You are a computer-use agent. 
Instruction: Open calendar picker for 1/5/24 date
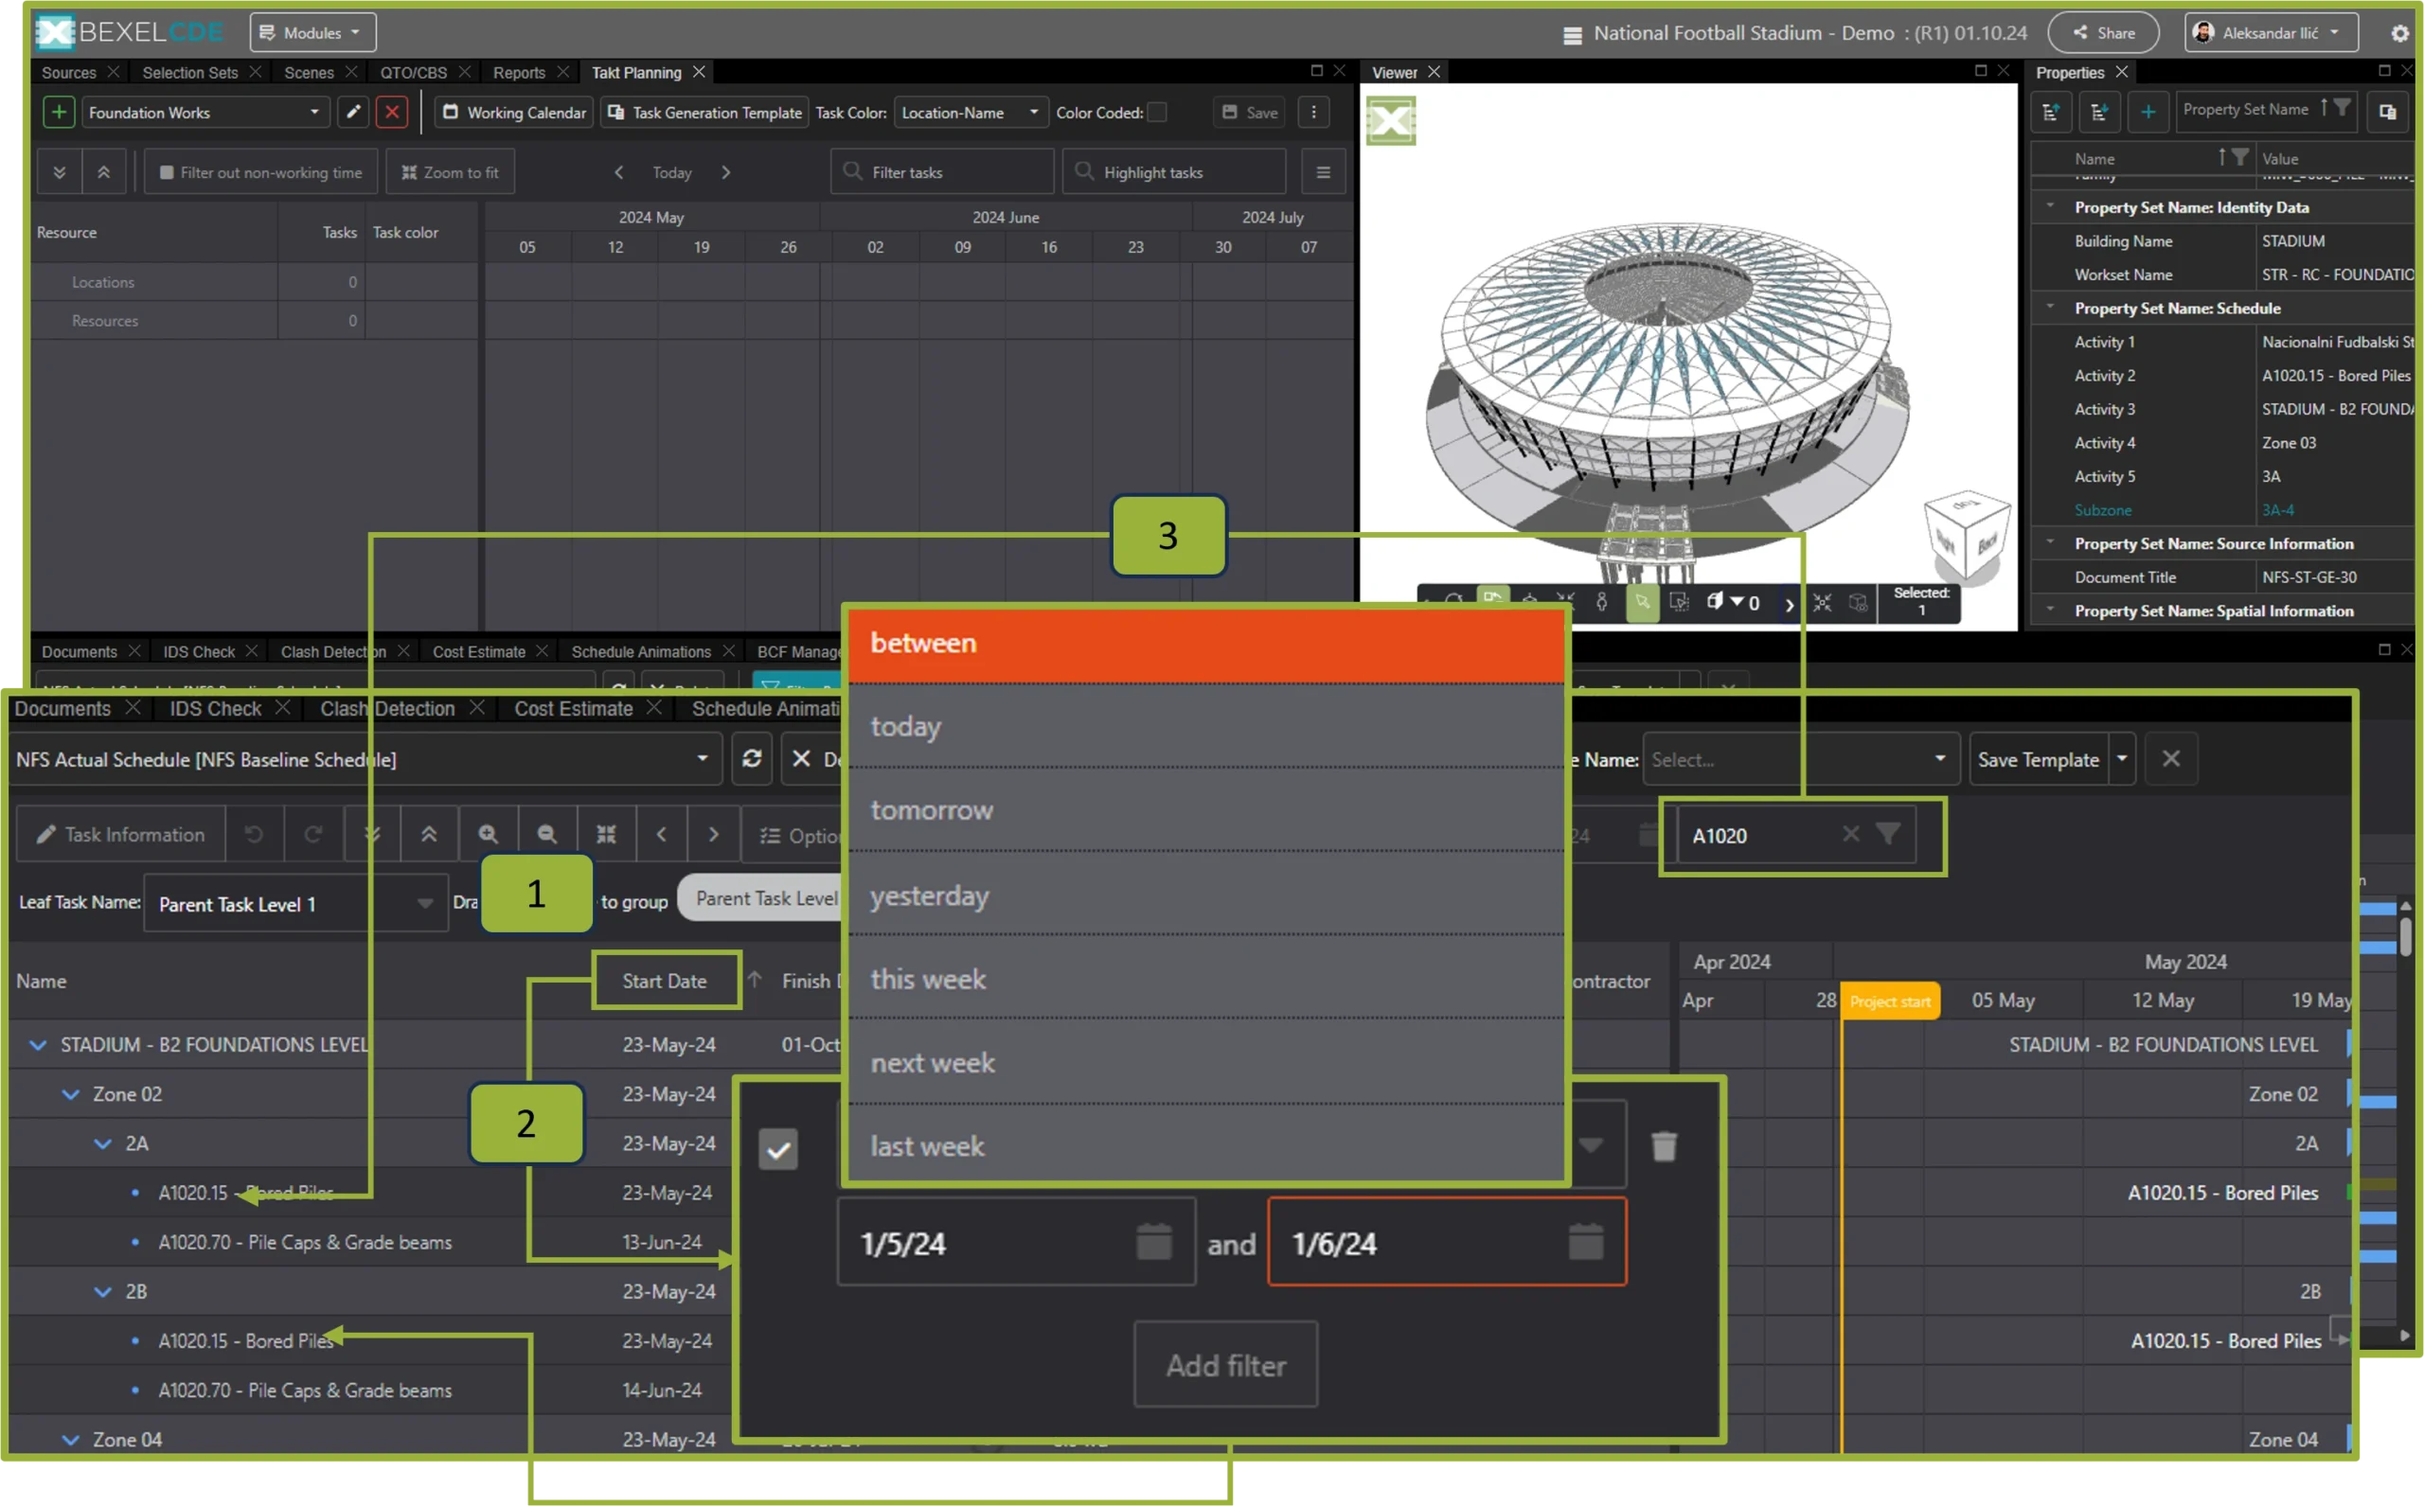1153,1242
